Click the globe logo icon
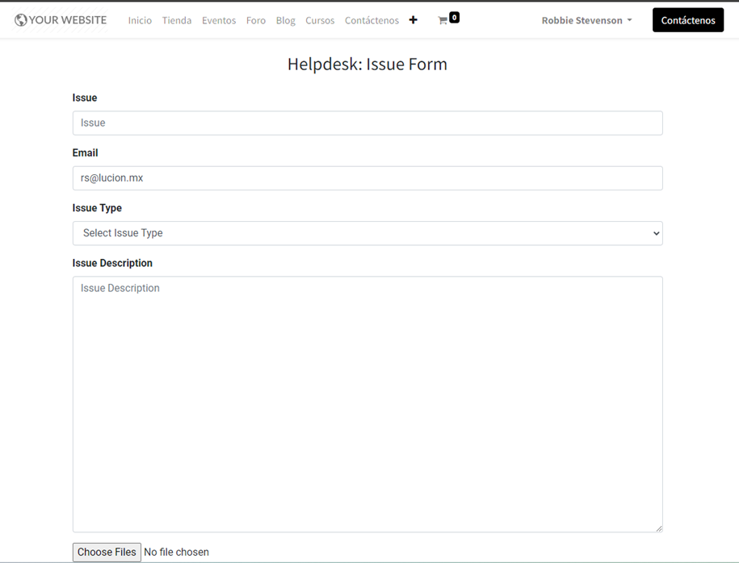739x563 pixels. point(21,20)
